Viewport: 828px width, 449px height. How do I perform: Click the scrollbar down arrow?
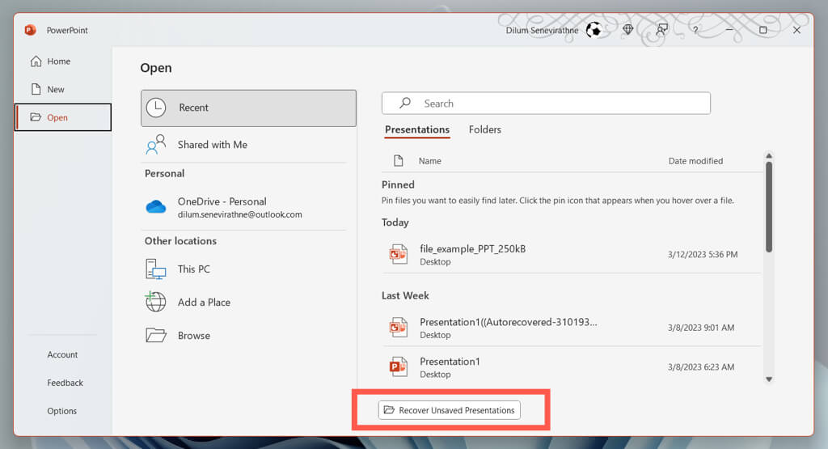click(x=769, y=379)
